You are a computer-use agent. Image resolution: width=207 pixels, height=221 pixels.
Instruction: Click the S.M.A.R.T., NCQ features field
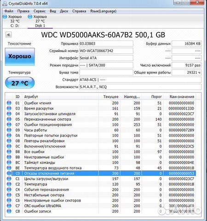140,87
